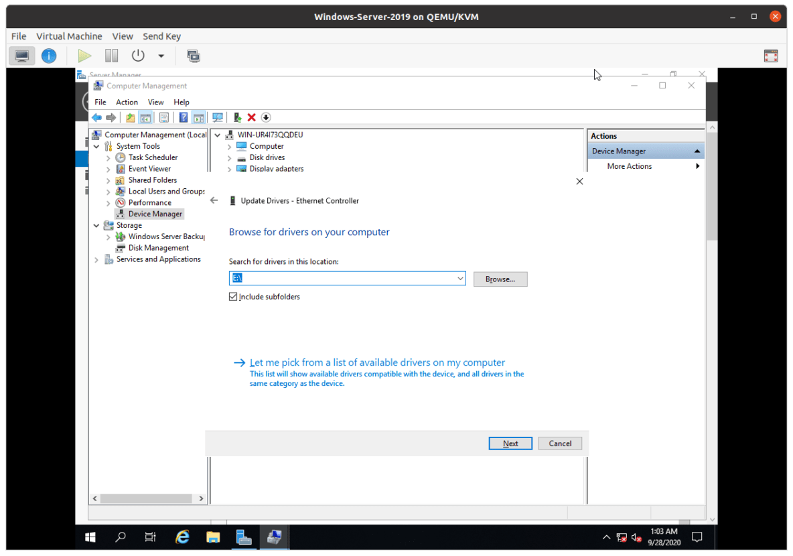Click the Properties toolbar icon
The image size is (793, 556).
[164, 117]
